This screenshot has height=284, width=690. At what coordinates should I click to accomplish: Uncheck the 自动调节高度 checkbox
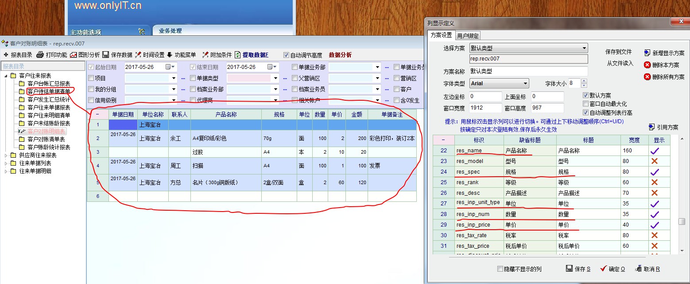(x=286, y=55)
